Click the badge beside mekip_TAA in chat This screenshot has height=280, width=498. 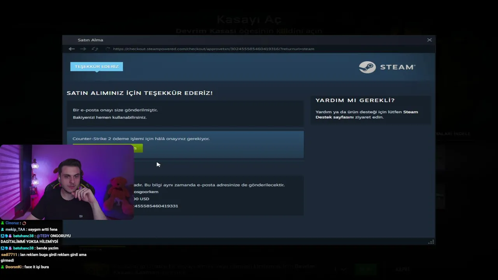click(x=3, y=229)
